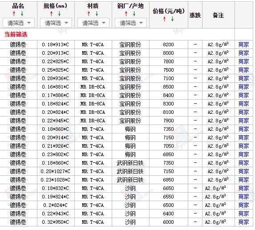This screenshot has height=230, width=255.
Task: Sort 价格 column ascending with red arrow
Action: pyautogui.click(x=164, y=19)
